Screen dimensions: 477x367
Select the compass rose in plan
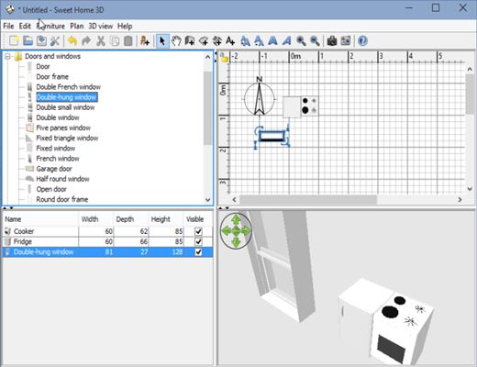click(x=260, y=98)
